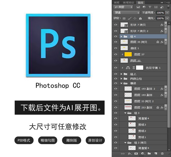
Task: Switch to the 画笔预设 tab
Action: (x=129, y=3)
